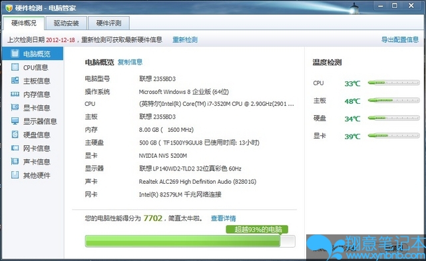Click the 声卡信息 sound card icon
The height and width of the screenshot is (261, 426).
15,161
